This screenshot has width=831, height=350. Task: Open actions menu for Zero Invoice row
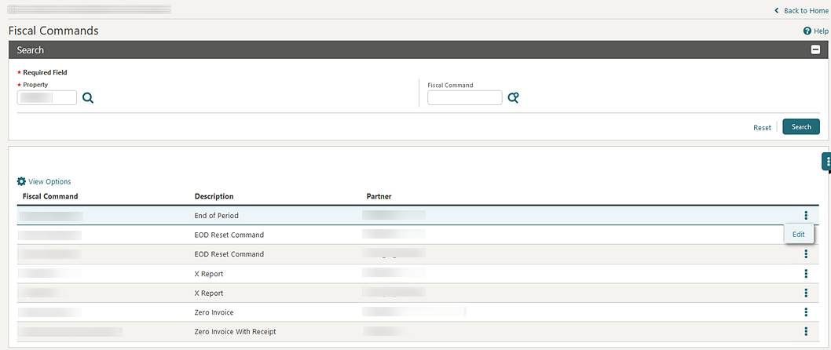click(x=806, y=312)
